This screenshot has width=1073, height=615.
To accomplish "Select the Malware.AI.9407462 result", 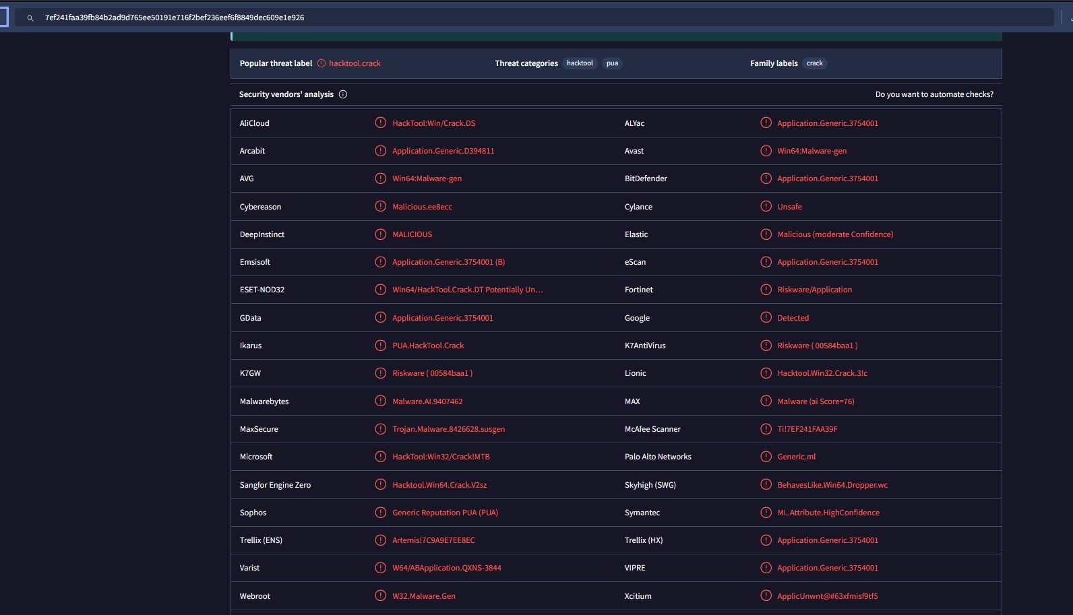I will (428, 401).
